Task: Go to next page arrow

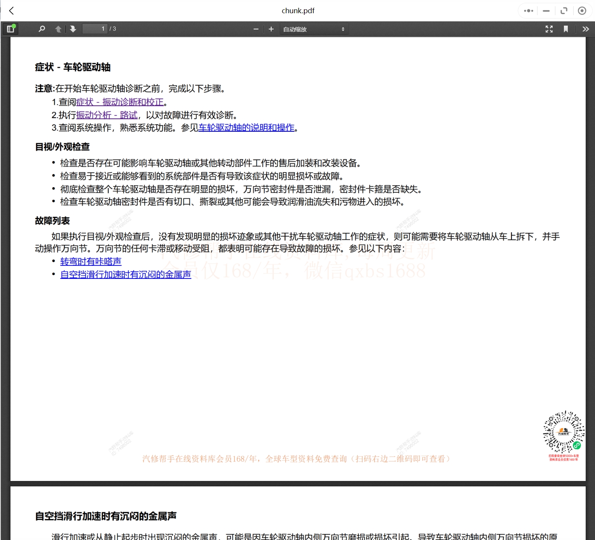Action: click(73, 29)
